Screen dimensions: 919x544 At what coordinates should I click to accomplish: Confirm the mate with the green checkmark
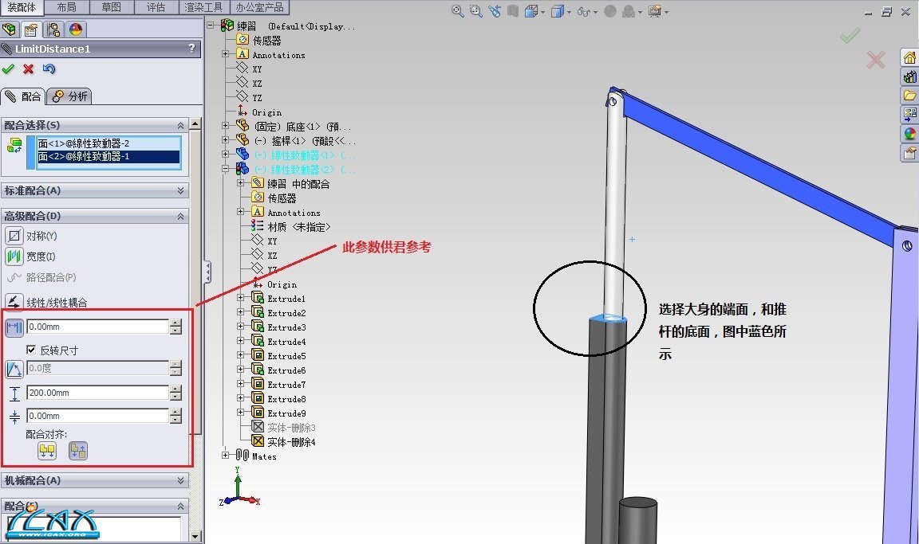(x=9, y=69)
